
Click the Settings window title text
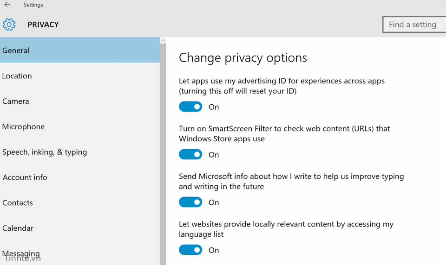point(33,5)
